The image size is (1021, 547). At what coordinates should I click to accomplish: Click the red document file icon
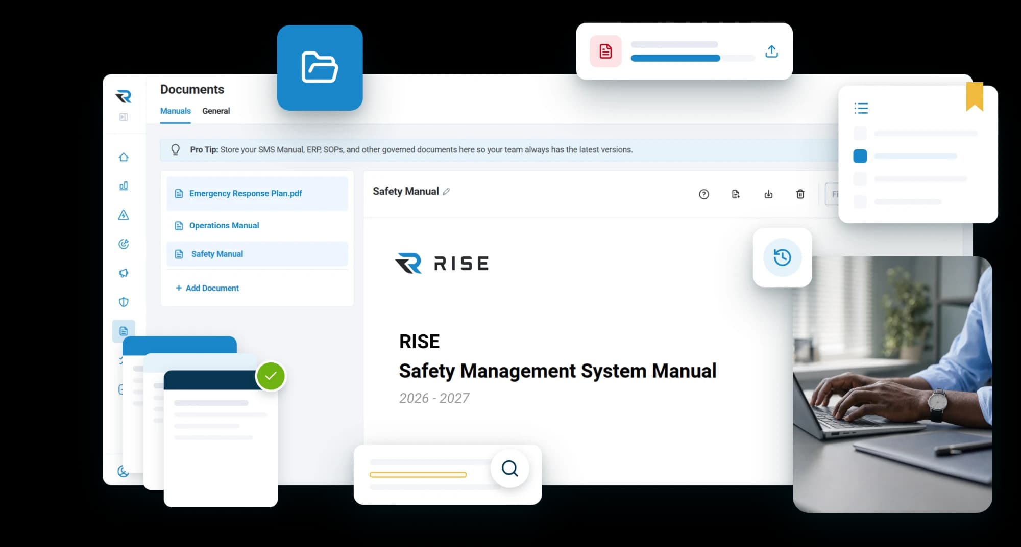coord(605,51)
